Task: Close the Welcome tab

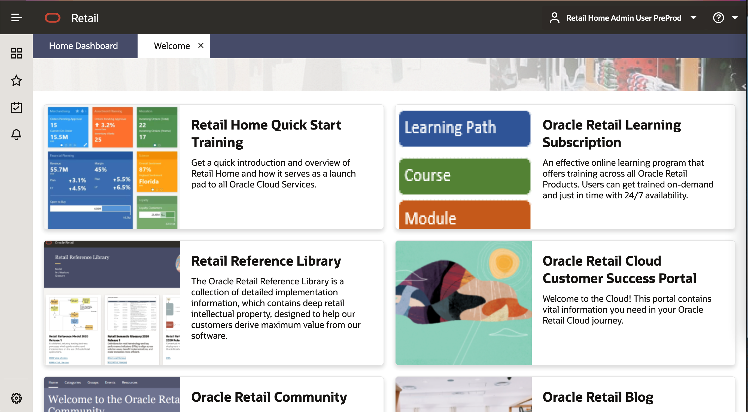Action: tap(201, 45)
